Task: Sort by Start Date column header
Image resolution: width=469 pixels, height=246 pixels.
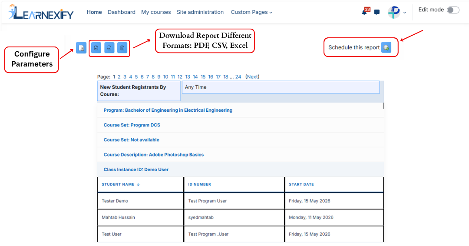Action: coord(301,185)
